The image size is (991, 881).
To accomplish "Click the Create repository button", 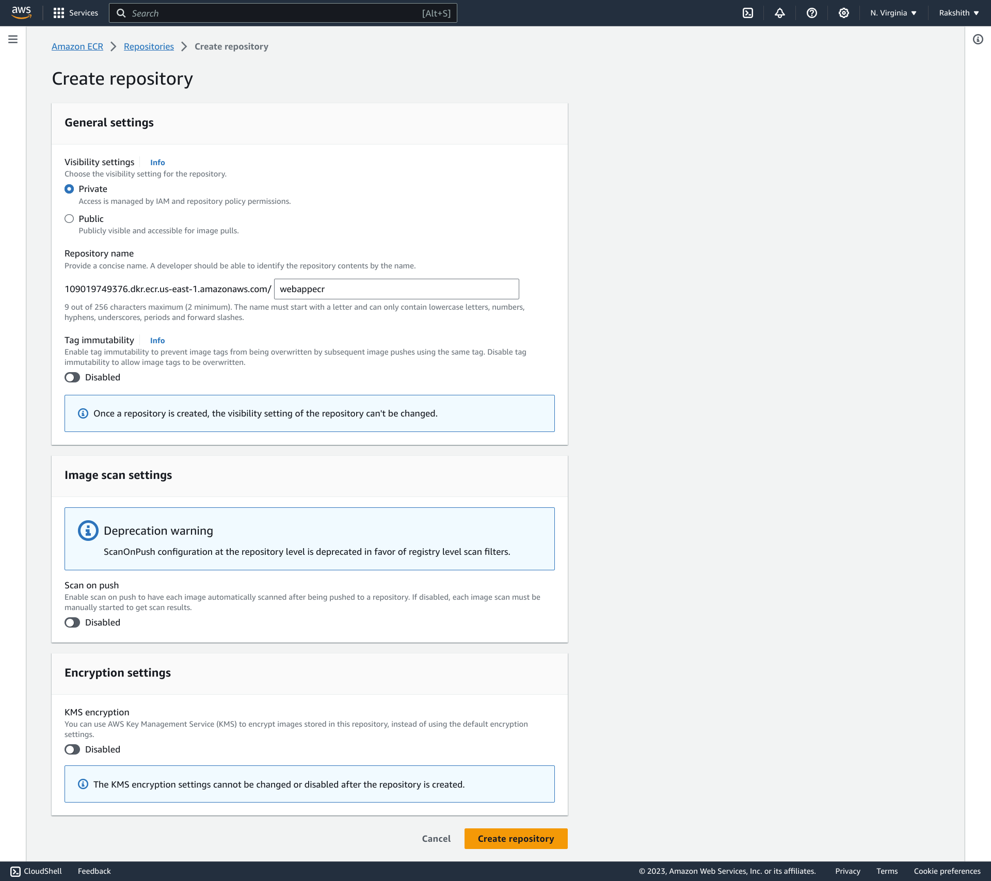I will (516, 839).
